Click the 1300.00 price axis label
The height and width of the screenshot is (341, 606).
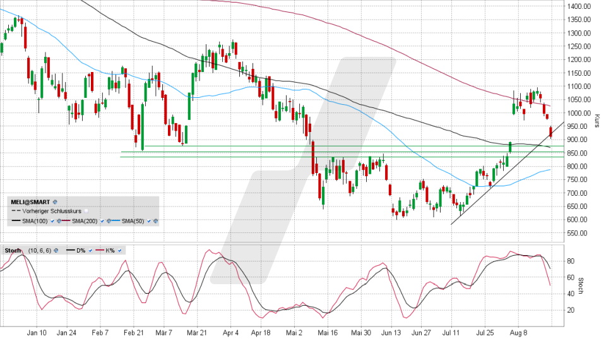point(579,33)
